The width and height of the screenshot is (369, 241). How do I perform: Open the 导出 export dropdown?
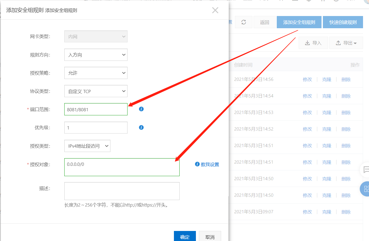(346, 43)
